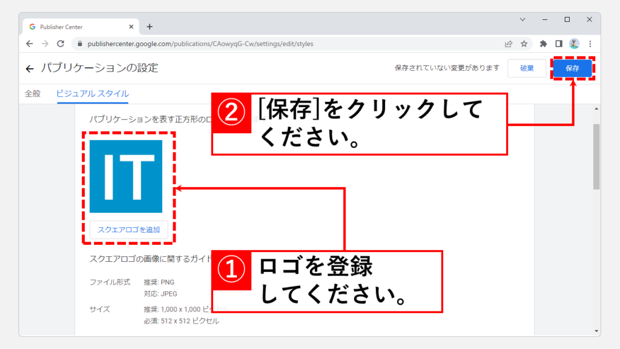Reload the Publisher Center page
The height and width of the screenshot is (349, 620).
pyautogui.click(x=61, y=44)
